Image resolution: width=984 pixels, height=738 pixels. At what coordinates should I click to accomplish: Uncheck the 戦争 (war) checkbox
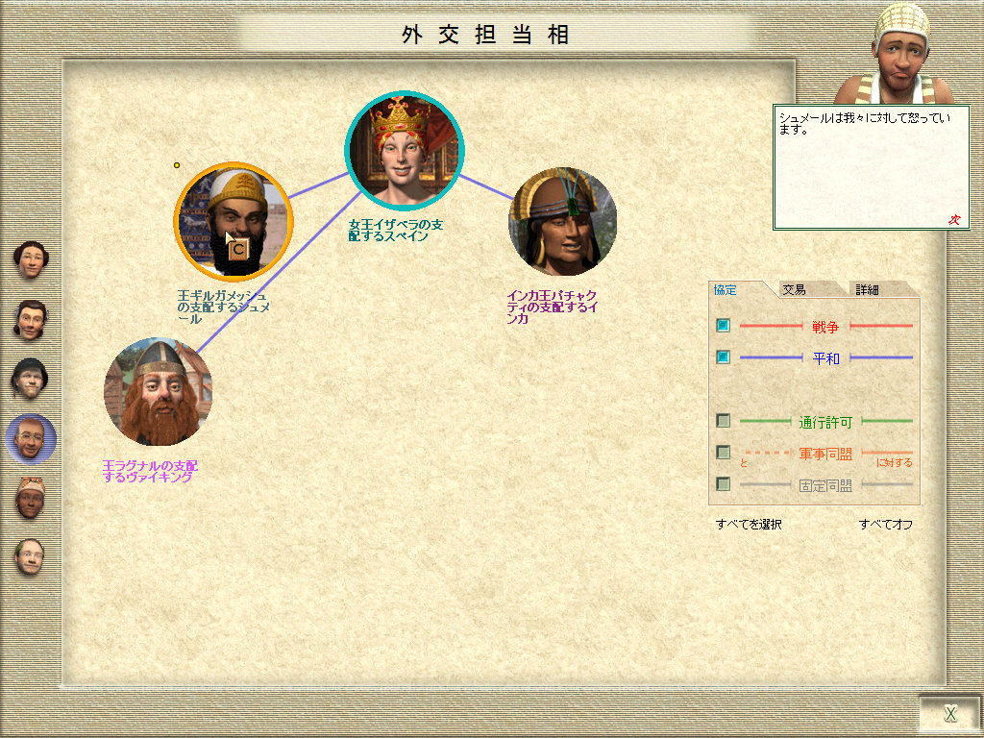[x=724, y=326]
